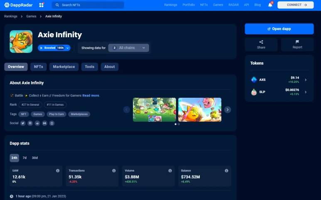Click Rankings breadcrumb link
The height and width of the screenshot is (200, 321).
pos(11,16)
